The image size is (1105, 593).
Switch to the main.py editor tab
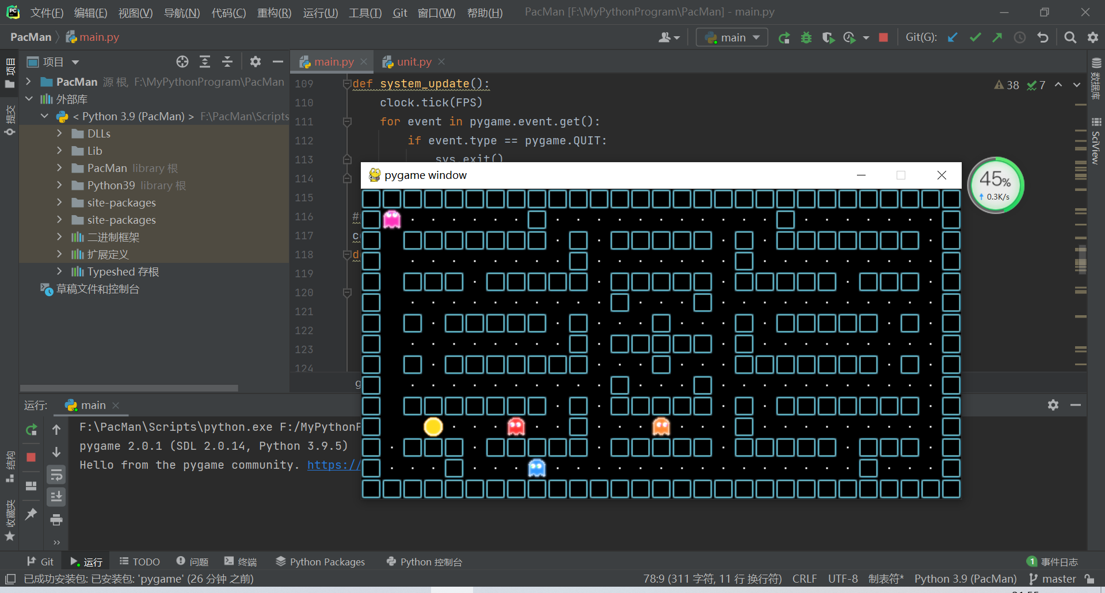333,62
